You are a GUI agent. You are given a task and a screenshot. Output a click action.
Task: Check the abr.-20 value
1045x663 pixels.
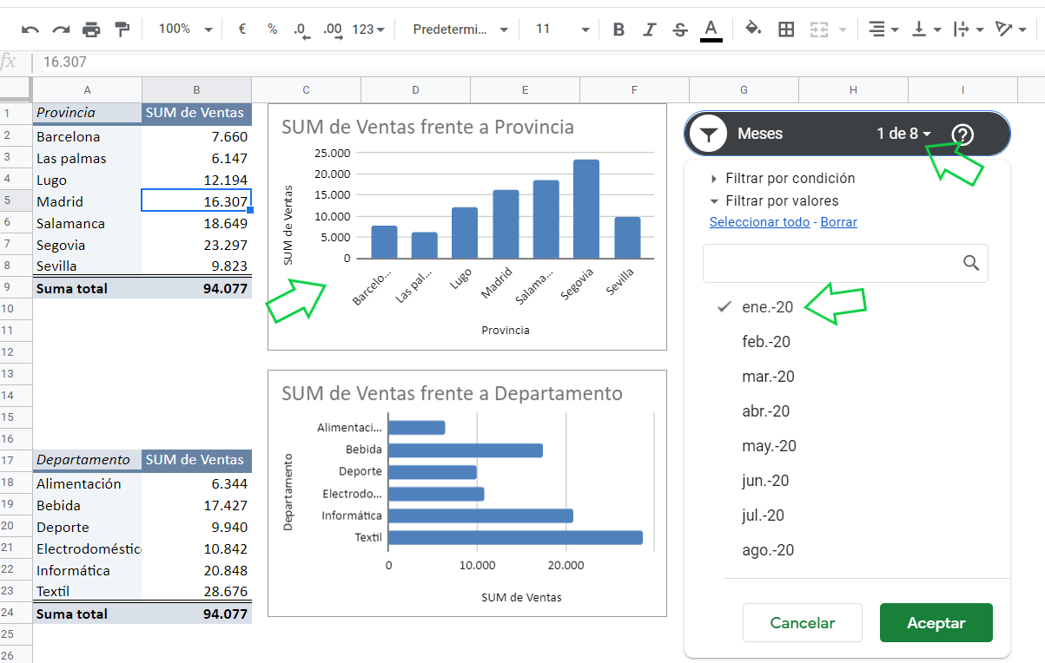765,411
